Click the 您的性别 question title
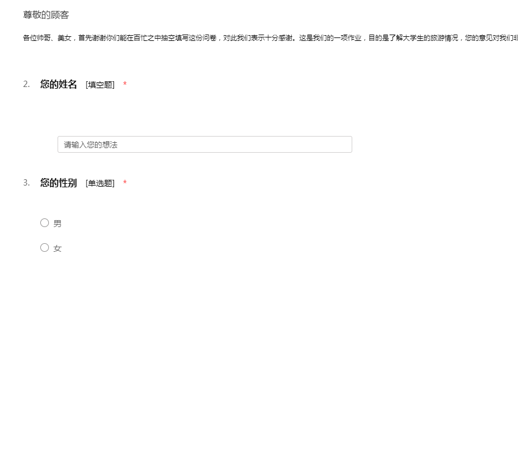Screen dimensions: 518x461 point(58,183)
